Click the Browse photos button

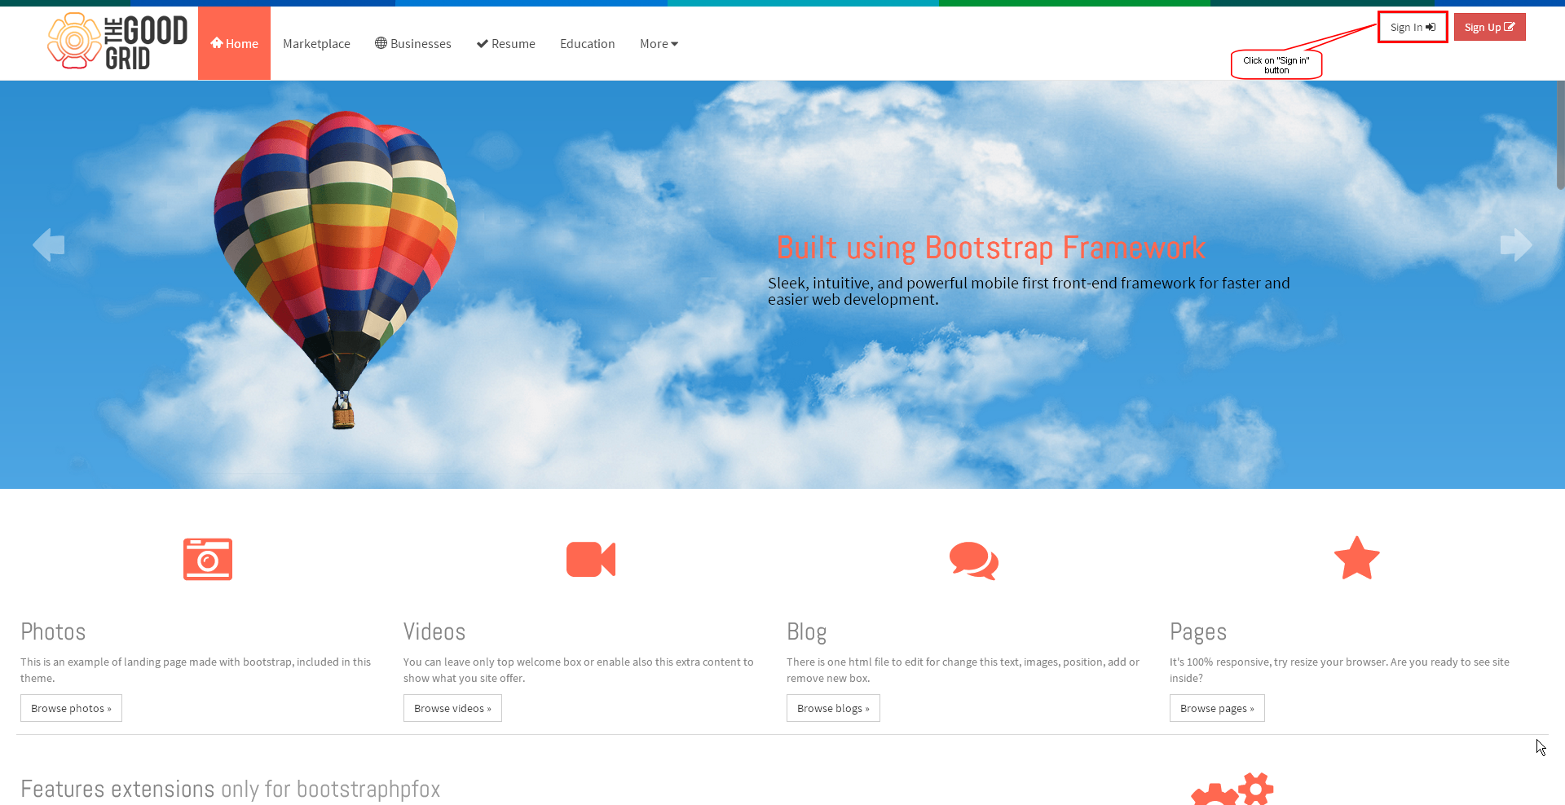point(71,708)
